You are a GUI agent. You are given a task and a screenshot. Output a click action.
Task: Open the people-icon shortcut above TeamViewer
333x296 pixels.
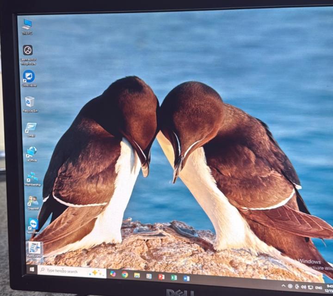click(x=33, y=200)
